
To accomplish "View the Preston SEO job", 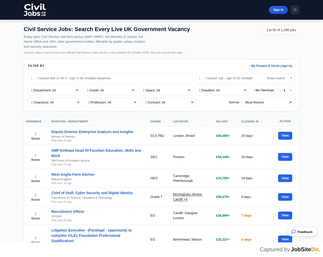I will tap(285, 157).
